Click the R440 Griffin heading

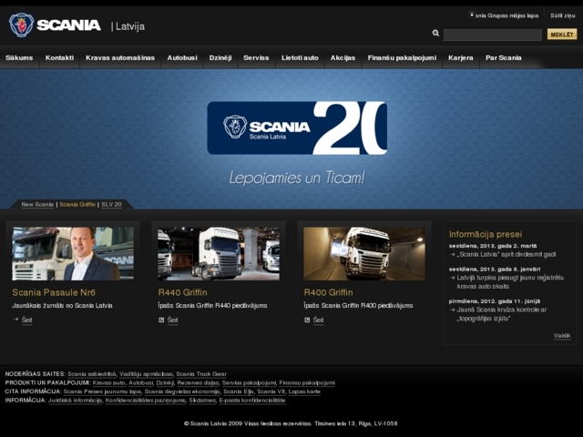(x=182, y=292)
